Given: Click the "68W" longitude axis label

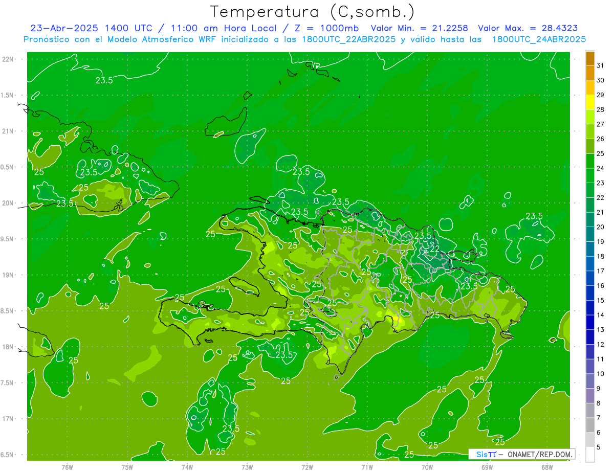Looking at the screenshot, I should point(547,467).
